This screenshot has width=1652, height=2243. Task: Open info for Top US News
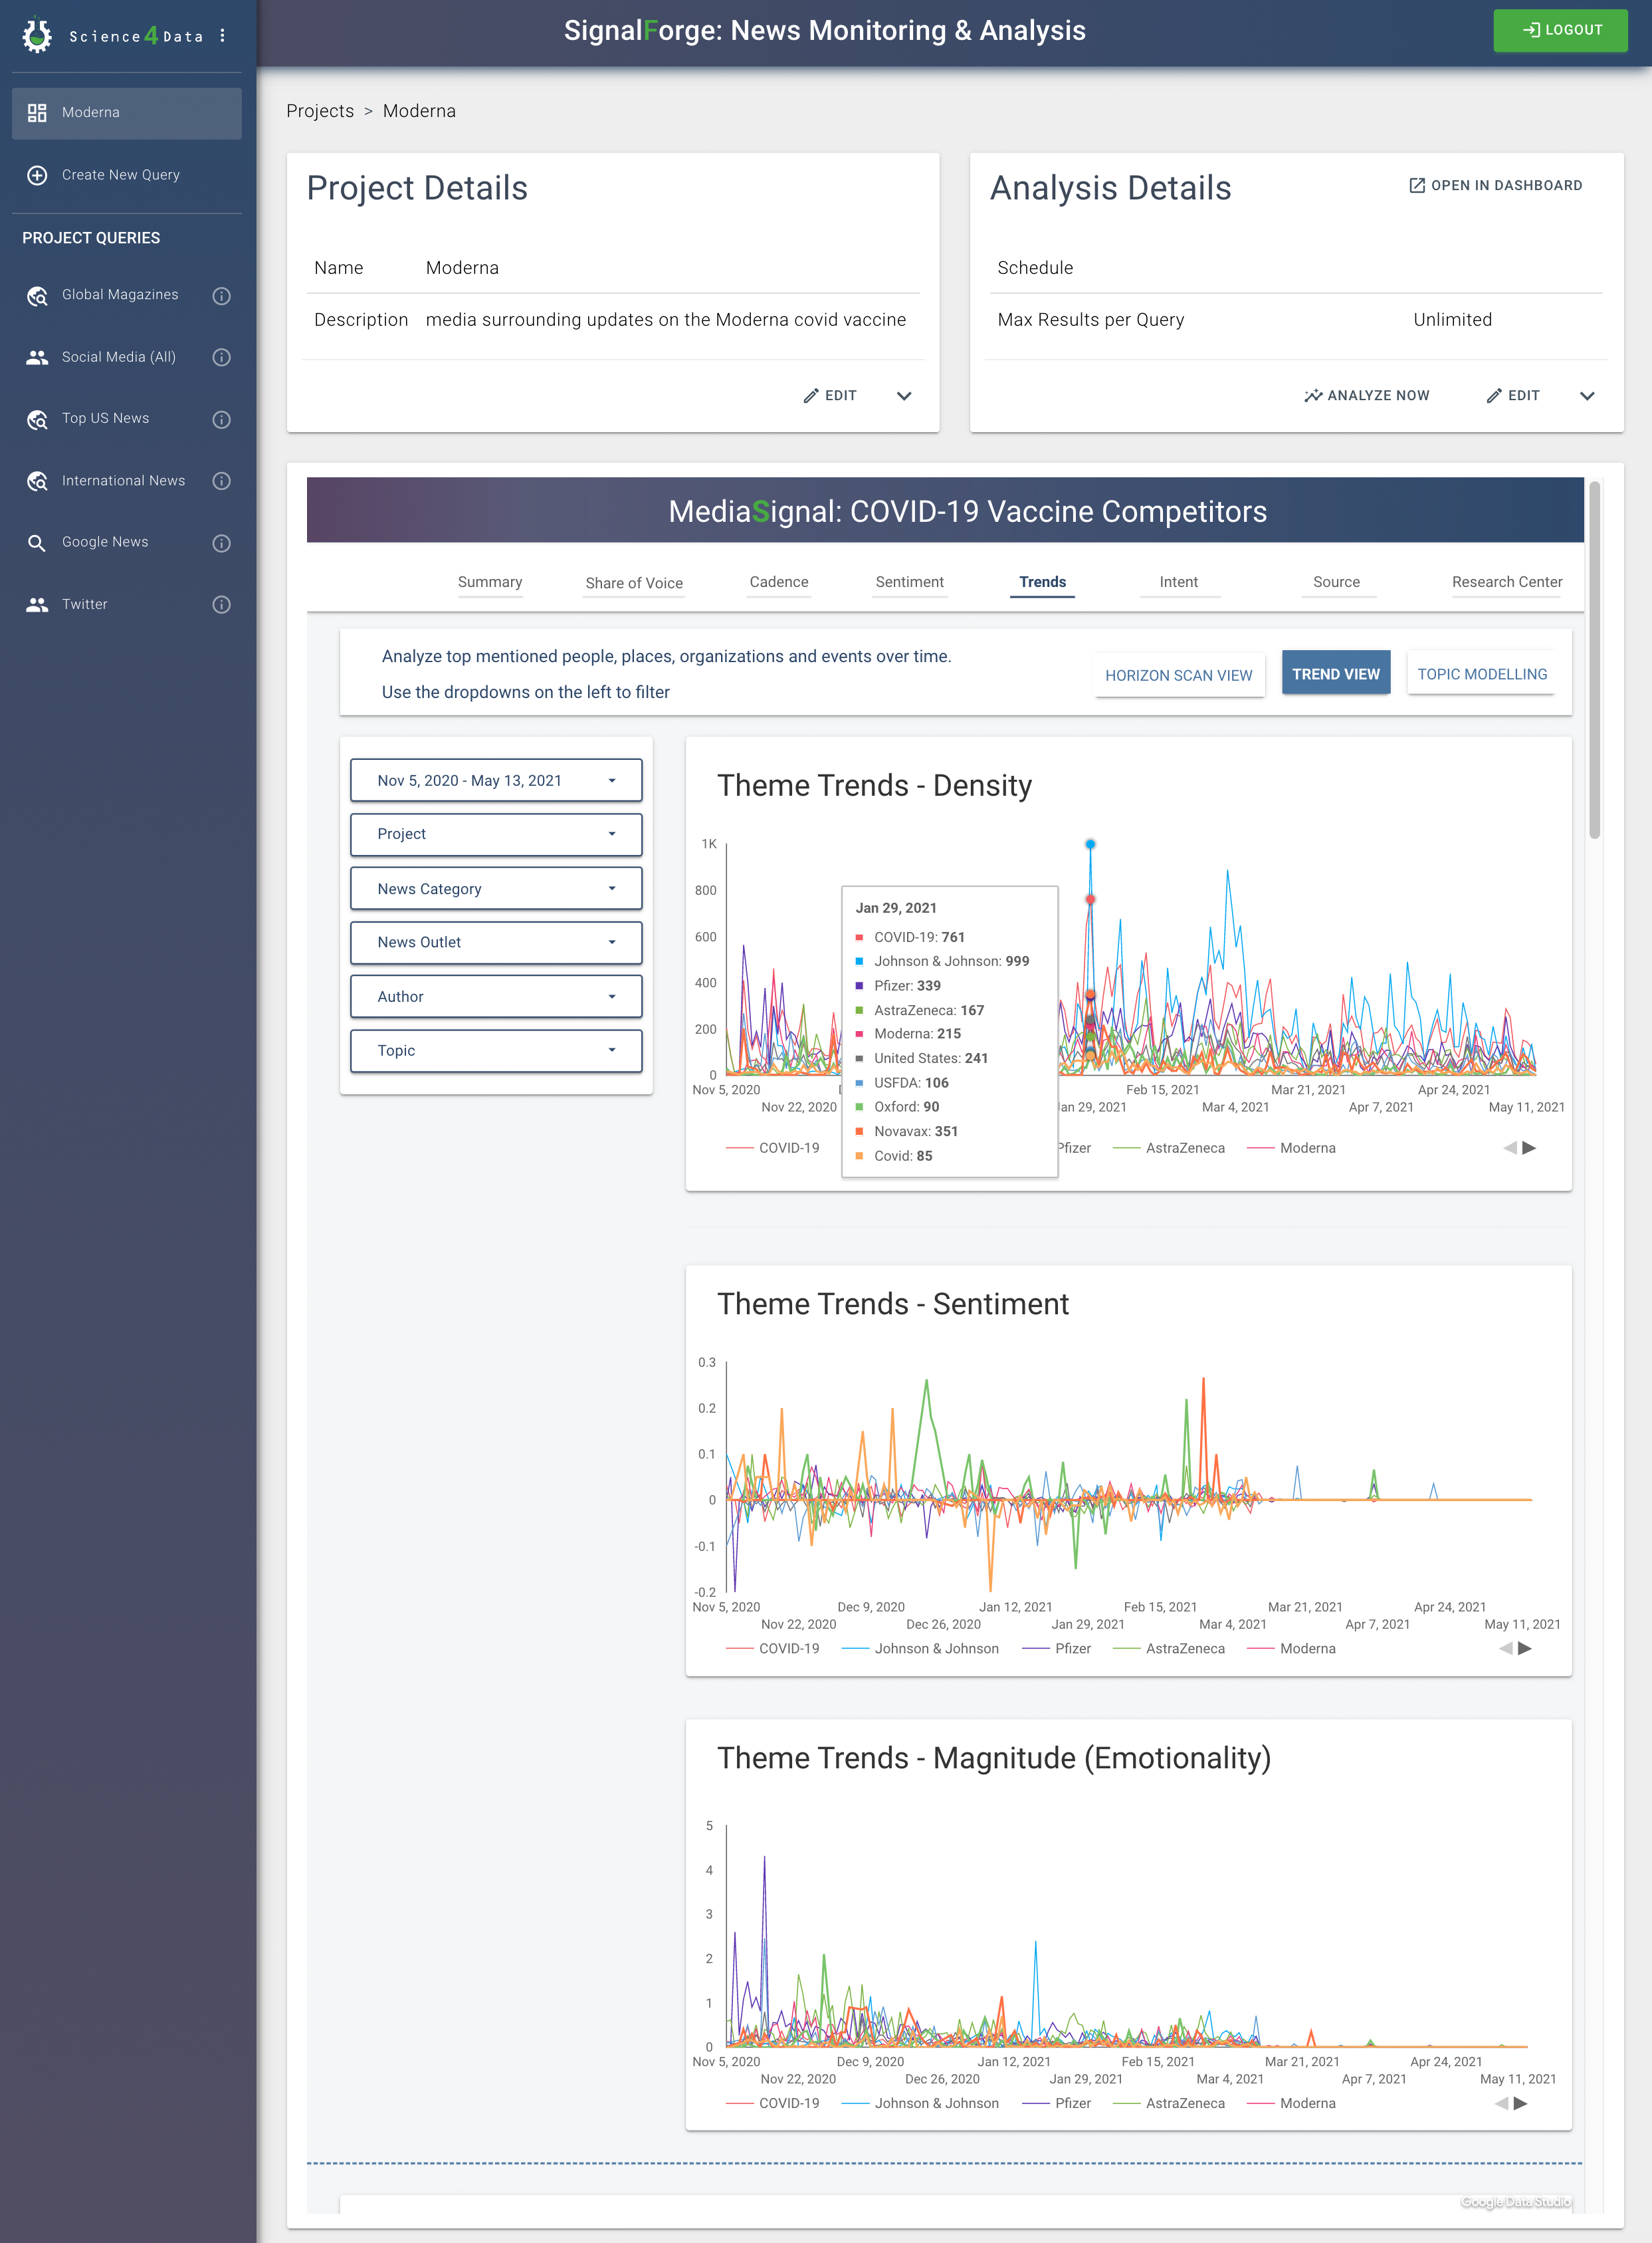(222, 420)
